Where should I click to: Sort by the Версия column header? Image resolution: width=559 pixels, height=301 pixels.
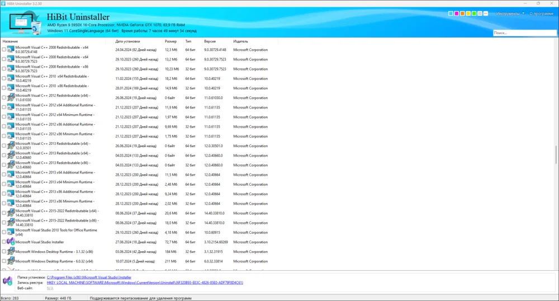(210, 41)
